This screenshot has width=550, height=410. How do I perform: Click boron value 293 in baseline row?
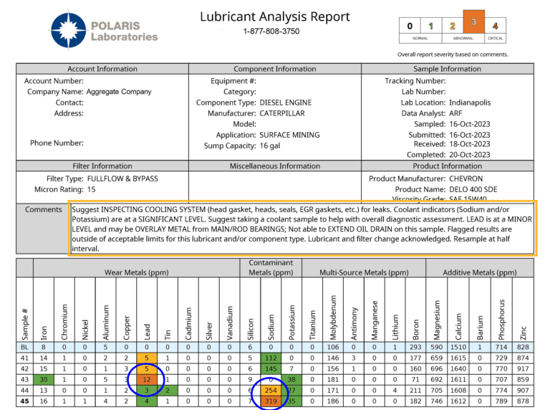pyautogui.click(x=415, y=347)
